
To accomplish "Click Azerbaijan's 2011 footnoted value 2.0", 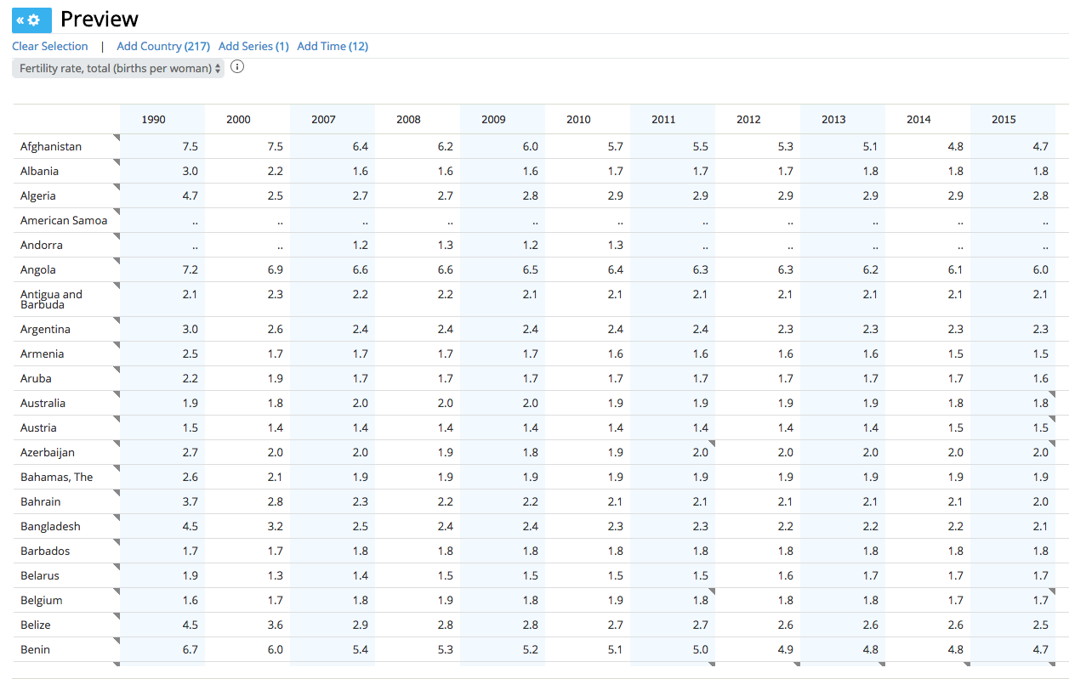I will [x=701, y=452].
